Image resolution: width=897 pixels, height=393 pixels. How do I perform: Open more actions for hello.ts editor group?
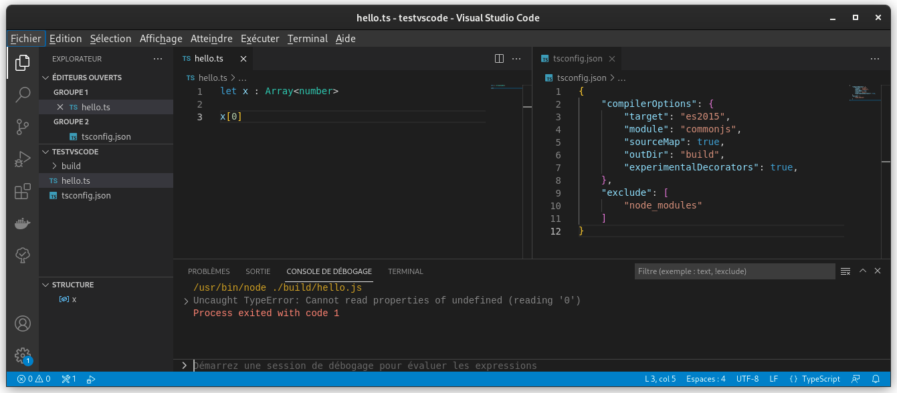[x=516, y=59]
